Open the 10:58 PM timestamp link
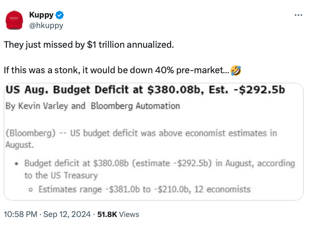The width and height of the screenshot is (311, 226). 21,214
